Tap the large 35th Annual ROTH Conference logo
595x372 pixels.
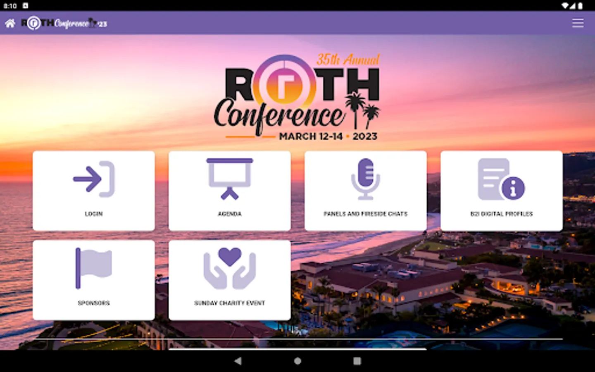[x=297, y=98]
